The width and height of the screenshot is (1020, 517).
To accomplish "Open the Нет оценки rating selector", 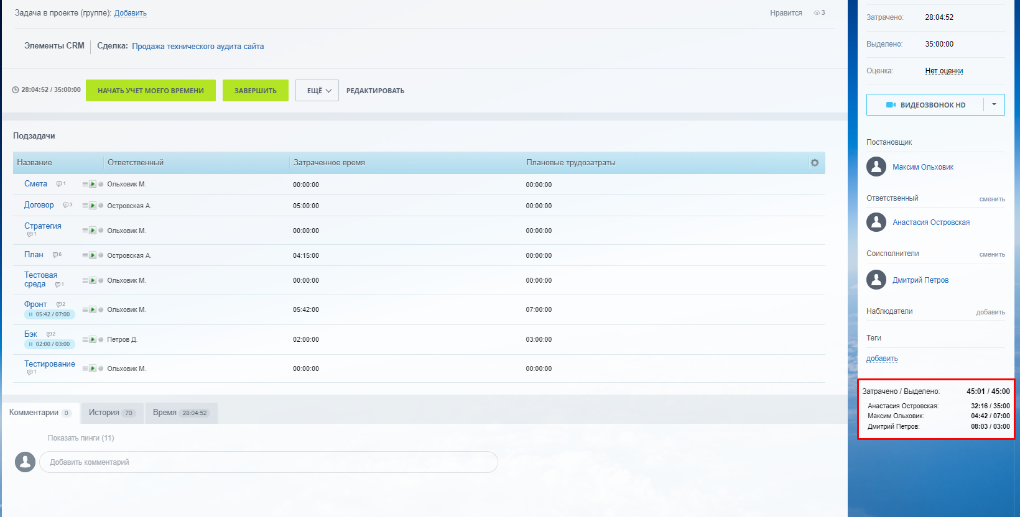I will tap(943, 71).
